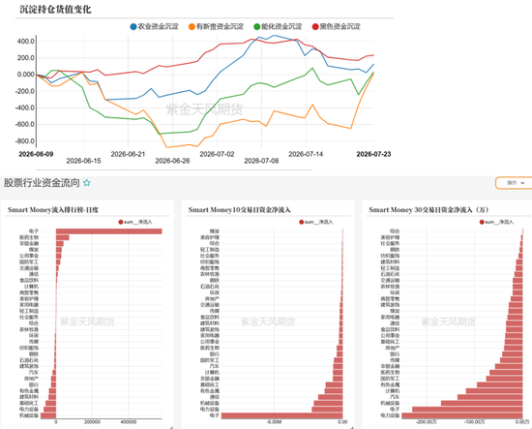Open the 操作 dropdown menu
This screenshot has width=532, height=429.
click(516, 183)
